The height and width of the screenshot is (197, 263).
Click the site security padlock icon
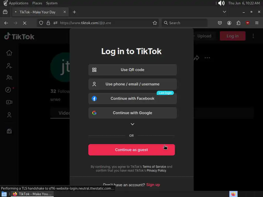pos(48,23)
